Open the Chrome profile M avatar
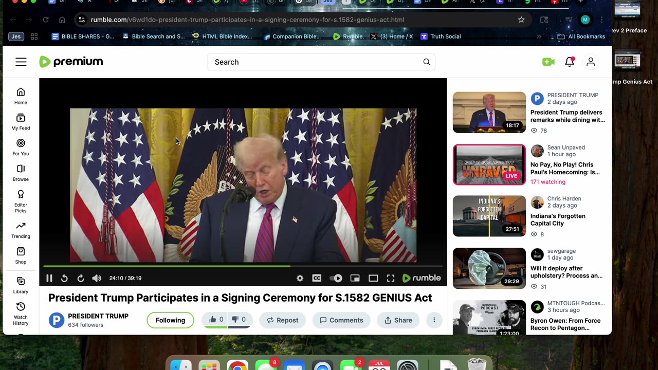Viewport: 658px width, 370px height. pos(585,20)
